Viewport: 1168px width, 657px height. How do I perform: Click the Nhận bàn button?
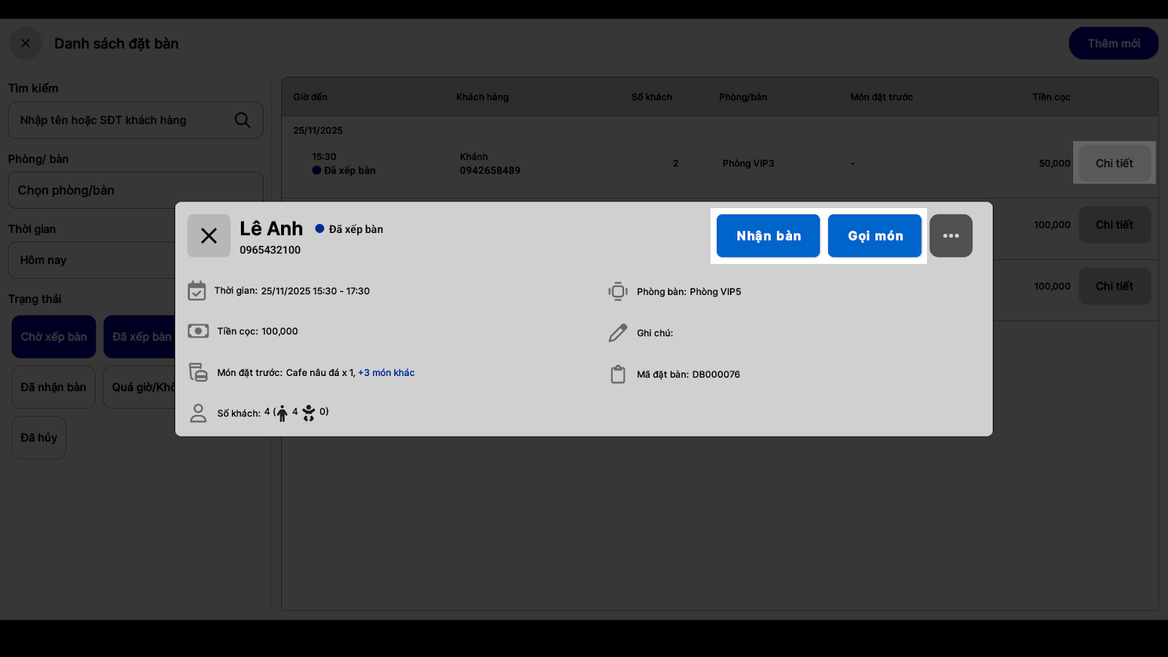click(768, 236)
